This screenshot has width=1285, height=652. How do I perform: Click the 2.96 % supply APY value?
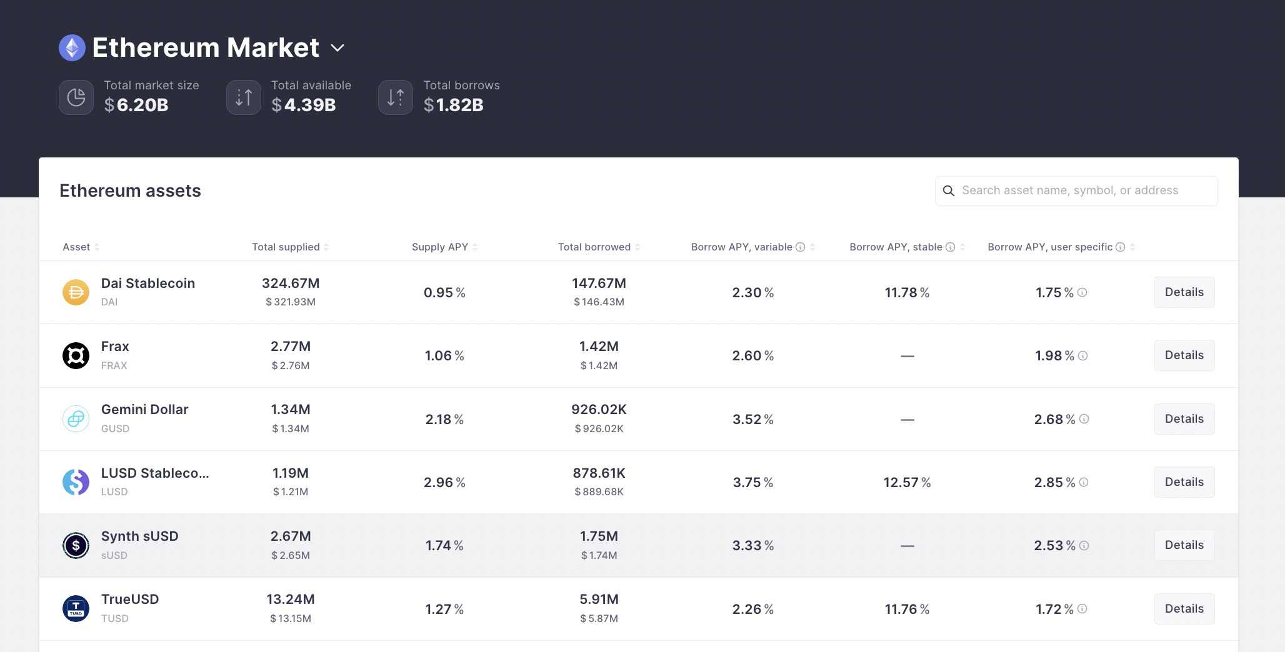(444, 483)
